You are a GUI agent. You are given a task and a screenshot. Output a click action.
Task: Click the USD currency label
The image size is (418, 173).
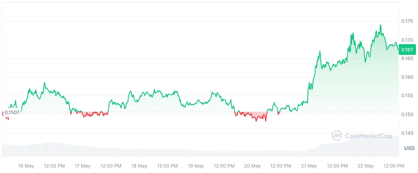[409, 148]
